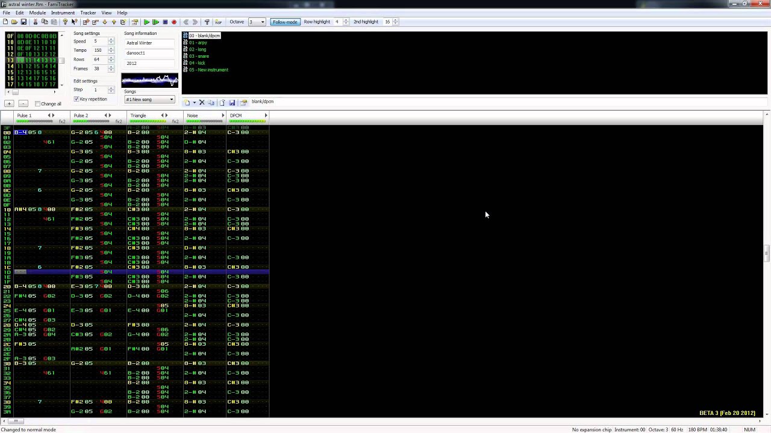Toggle the Follow-mode button

pyautogui.click(x=285, y=22)
